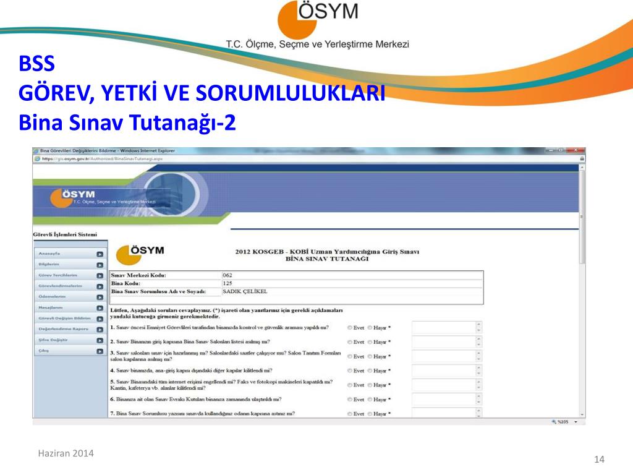
Task: Click the page scrollbar down arrow
Action: [582, 414]
